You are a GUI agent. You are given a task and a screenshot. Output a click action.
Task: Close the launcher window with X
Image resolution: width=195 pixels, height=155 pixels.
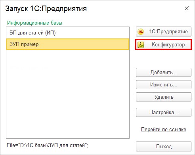[x=187, y=8]
